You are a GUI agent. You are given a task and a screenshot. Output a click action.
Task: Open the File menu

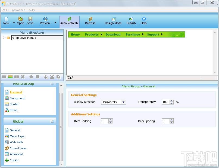[6, 10]
